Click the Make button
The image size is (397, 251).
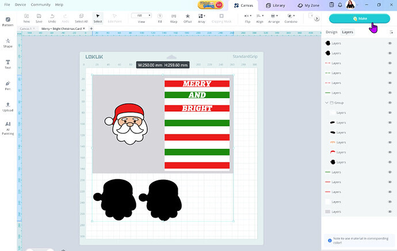click(358, 18)
